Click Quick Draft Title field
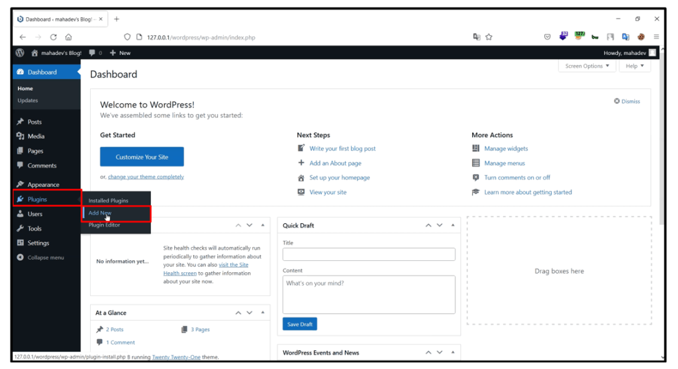 pyautogui.click(x=369, y=254)
